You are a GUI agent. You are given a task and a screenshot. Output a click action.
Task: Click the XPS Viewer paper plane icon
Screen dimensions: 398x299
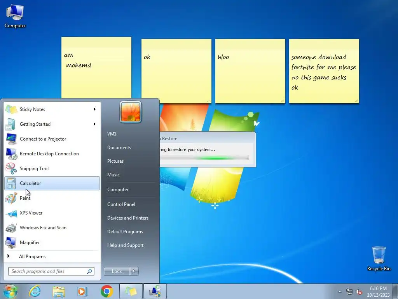tap(11, 213)
